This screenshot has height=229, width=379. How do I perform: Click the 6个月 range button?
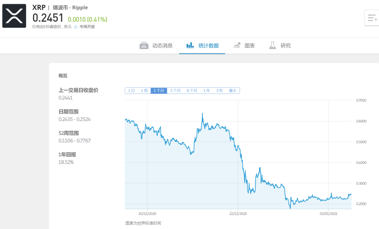click(192, 90)
